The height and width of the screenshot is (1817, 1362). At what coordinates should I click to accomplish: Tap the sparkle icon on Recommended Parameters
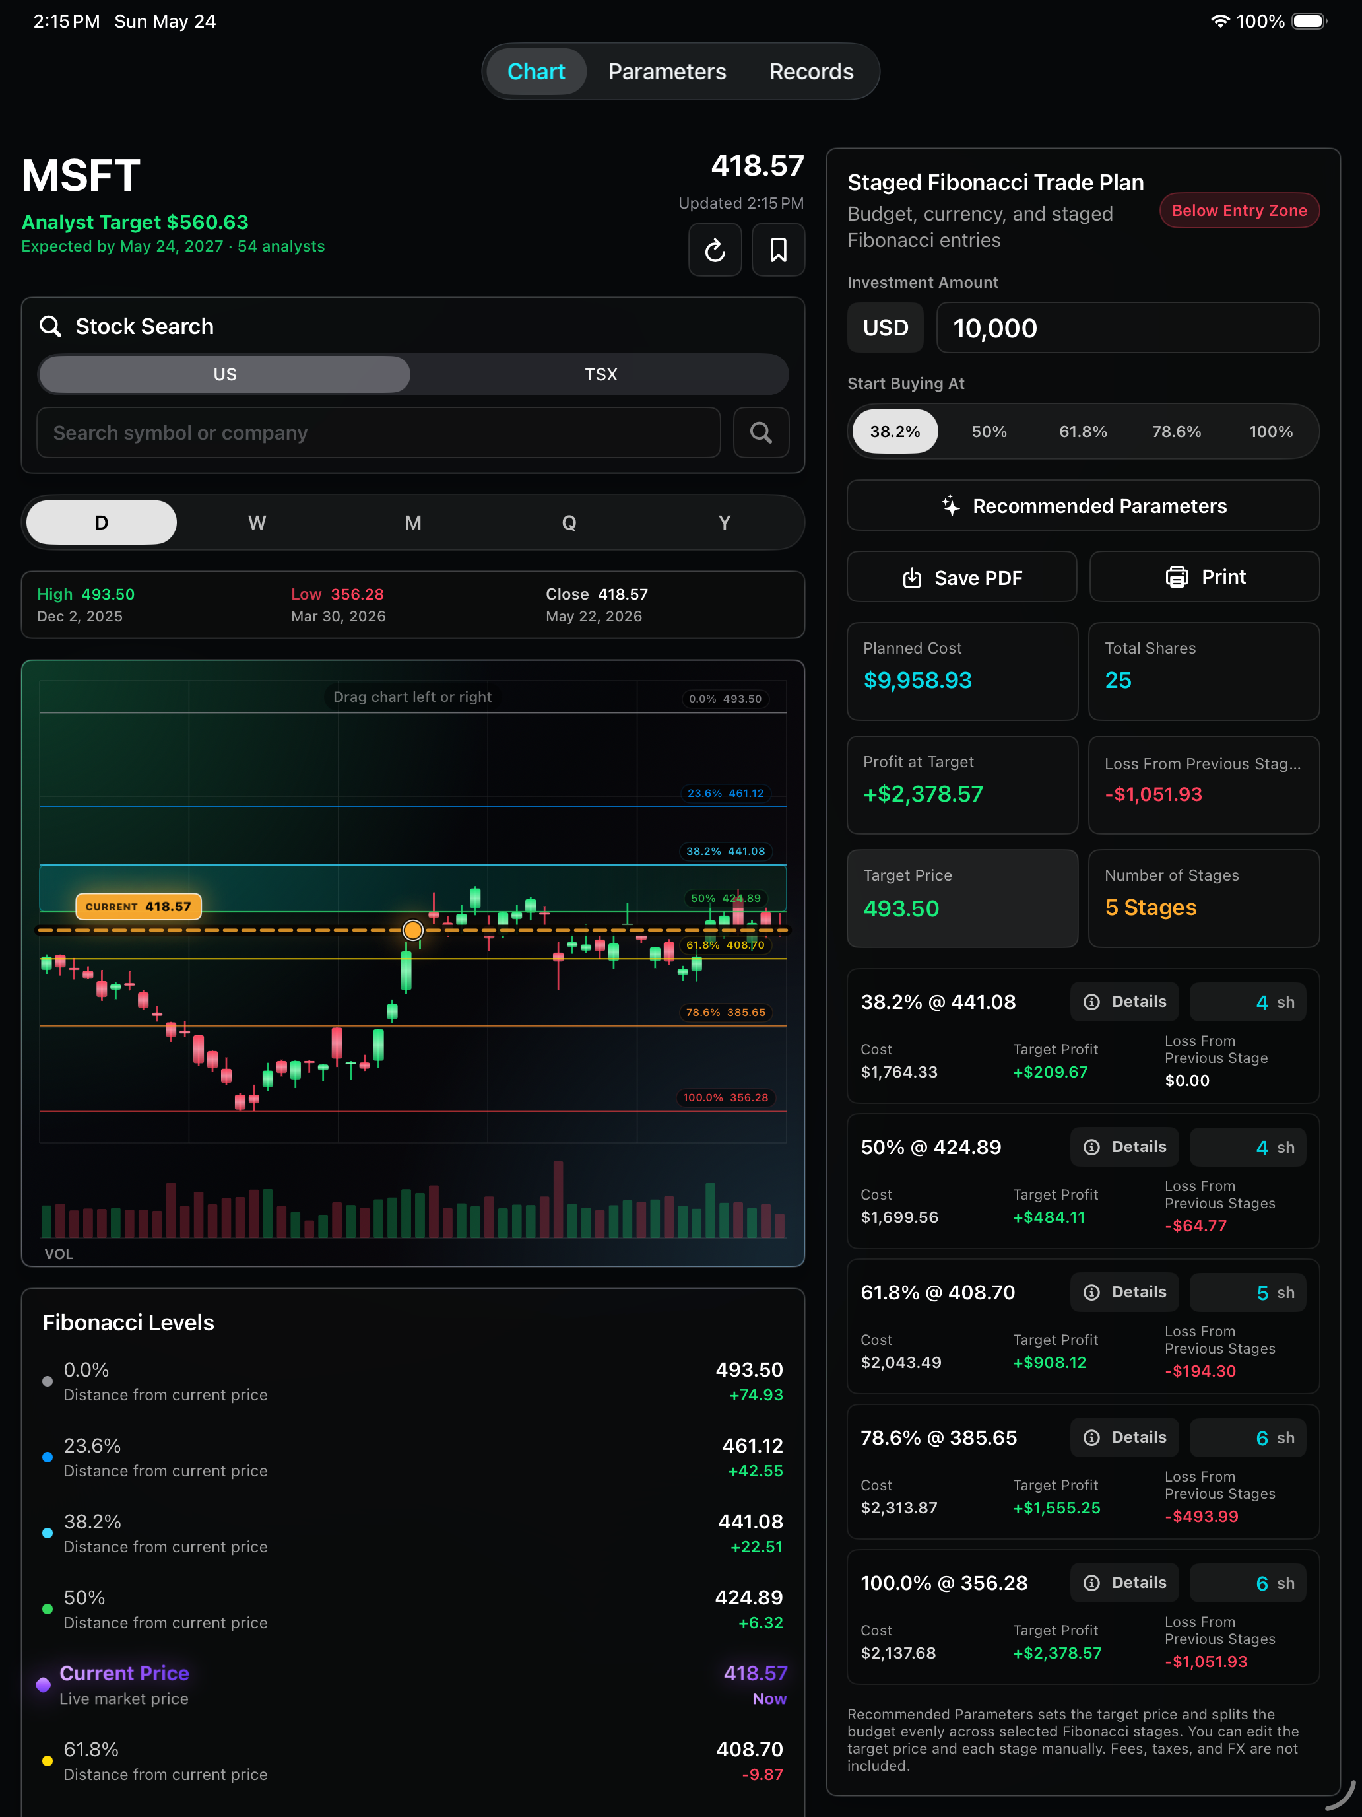[x=951, y=506]
